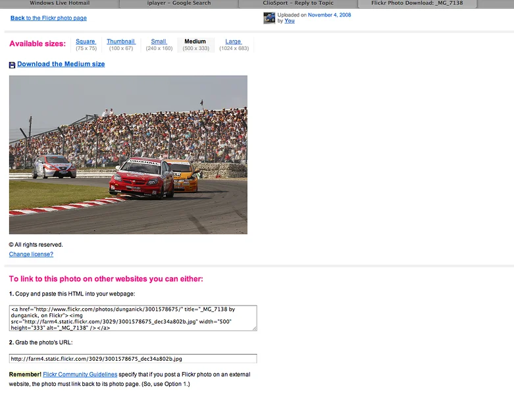514x395 pixels.
Task: Click inside the HTML embed code box
Action: point(133,318)
